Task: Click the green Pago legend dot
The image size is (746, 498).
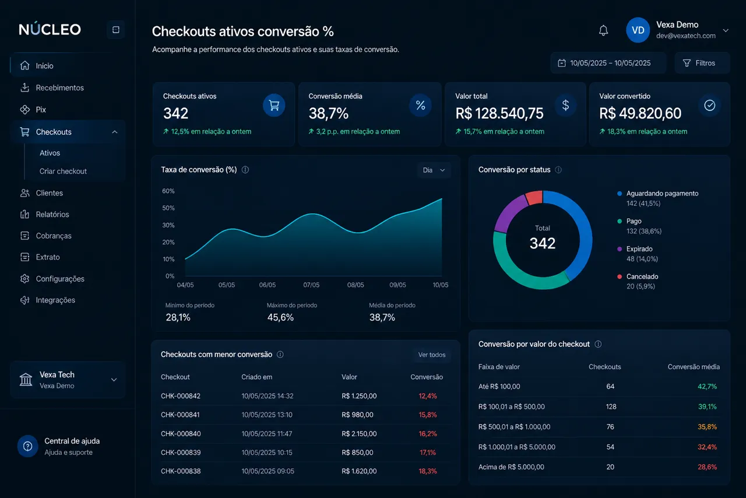Action: [x=620, y=221]
